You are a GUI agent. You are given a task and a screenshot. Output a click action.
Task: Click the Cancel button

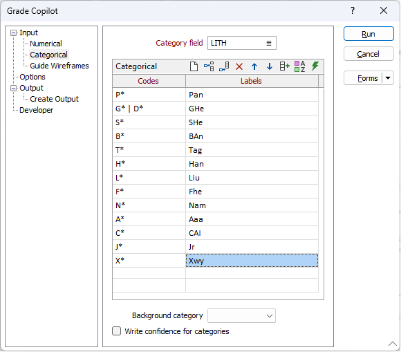coord(369,54)
